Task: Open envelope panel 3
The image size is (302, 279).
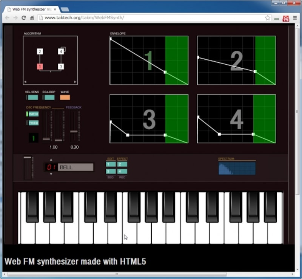Action: coord(149,118)
